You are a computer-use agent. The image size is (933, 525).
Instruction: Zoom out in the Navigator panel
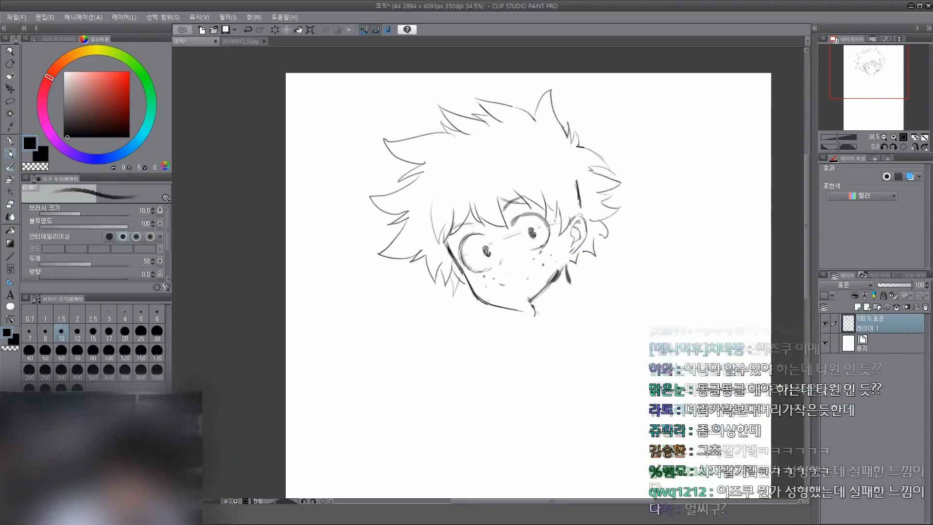[x=884, y=137]
